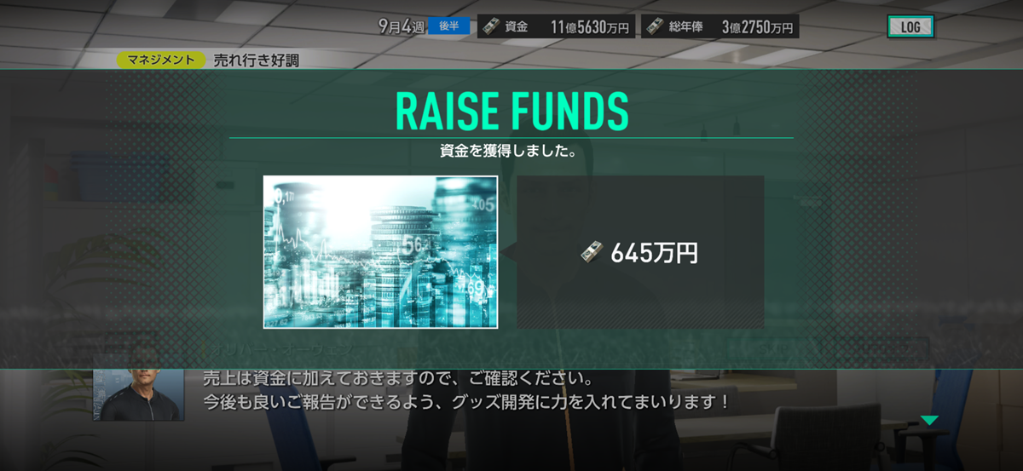Viewport: 1023px width, 471px height.
Task: Click the speaker name オリバー・オーウェン
Action: 281,349
